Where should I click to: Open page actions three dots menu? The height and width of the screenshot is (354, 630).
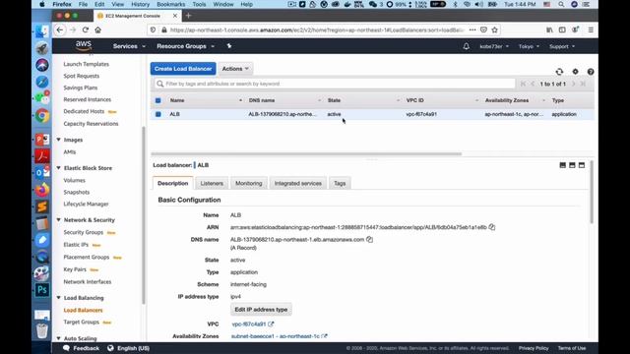pyautogui.click(x=472, y=29)
